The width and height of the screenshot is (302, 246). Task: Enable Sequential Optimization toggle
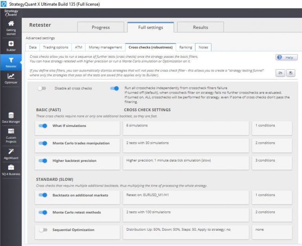point(43,230)
